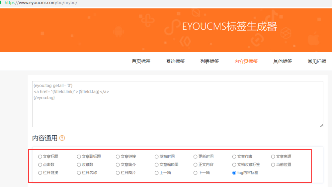Go to the 其他标签 tab
This screenshot has height=187, width=332.
pyautogui.click(x=283, y=61)
